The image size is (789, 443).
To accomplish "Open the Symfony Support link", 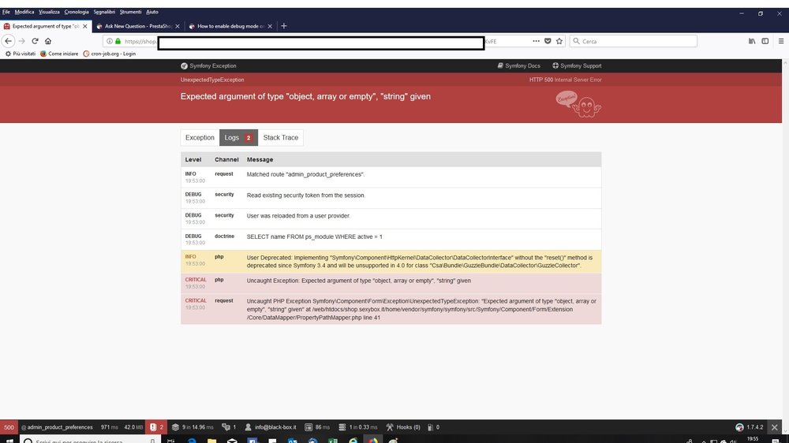I will click(577, 66).
